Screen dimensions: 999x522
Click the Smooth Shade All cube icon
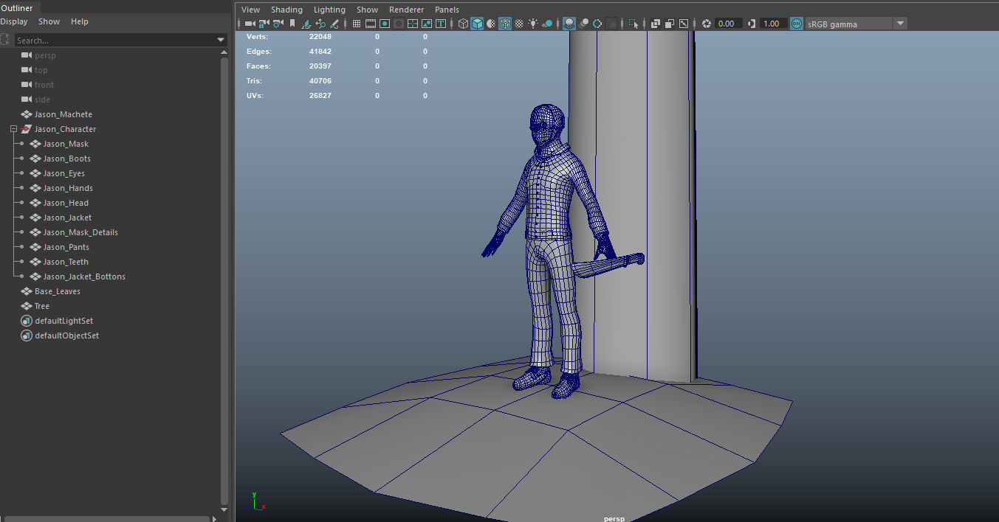coord(477,24)
